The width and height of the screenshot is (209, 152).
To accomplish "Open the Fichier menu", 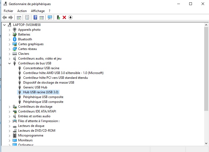I will point(8,11).
